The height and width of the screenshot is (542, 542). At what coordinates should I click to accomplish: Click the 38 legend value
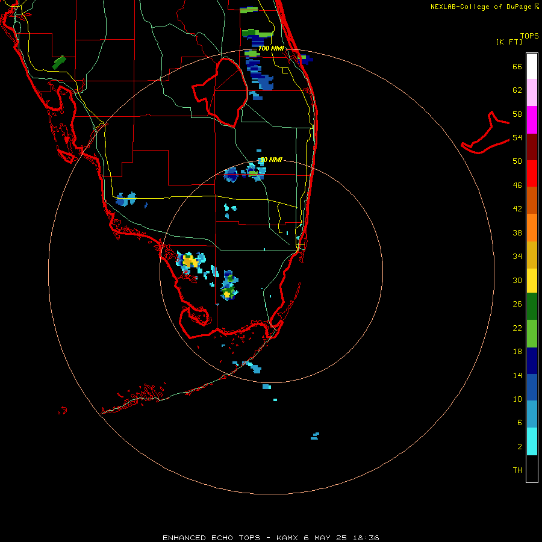pos(517,232)
